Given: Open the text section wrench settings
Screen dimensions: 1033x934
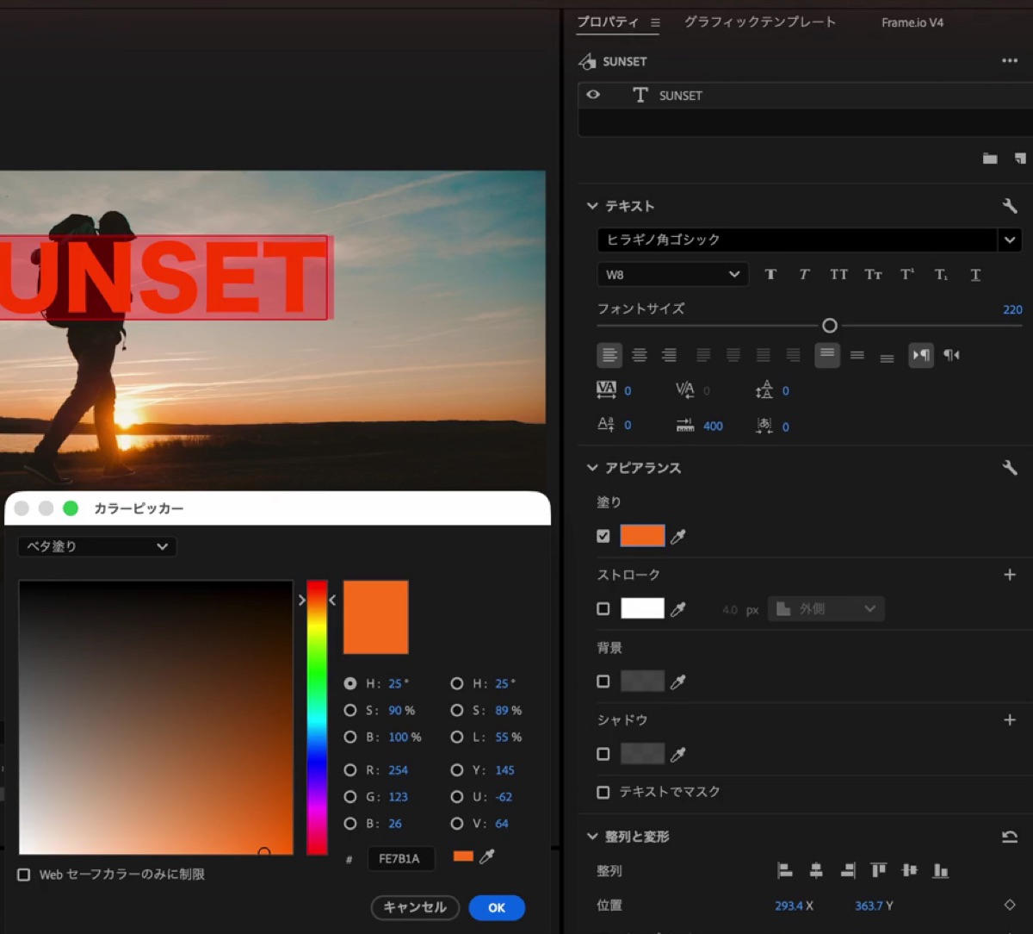Looking at the screenshot, I should (x=1010, y=206).
